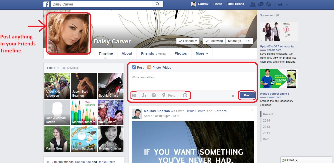Switch to the About tab
Image resolution: width=334 pixels, height=163 pixels.
pos(127,53)
